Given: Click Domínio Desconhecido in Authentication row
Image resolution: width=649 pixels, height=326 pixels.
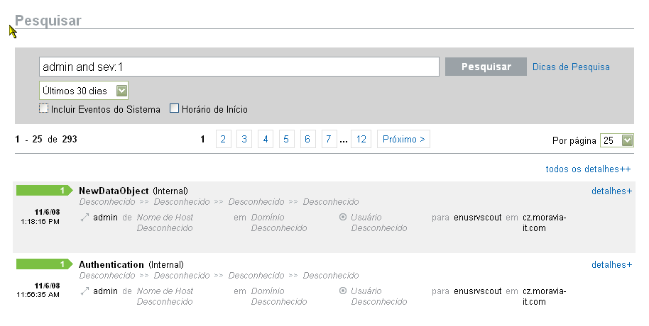Looking at the screenshot, I should (279, 296).
